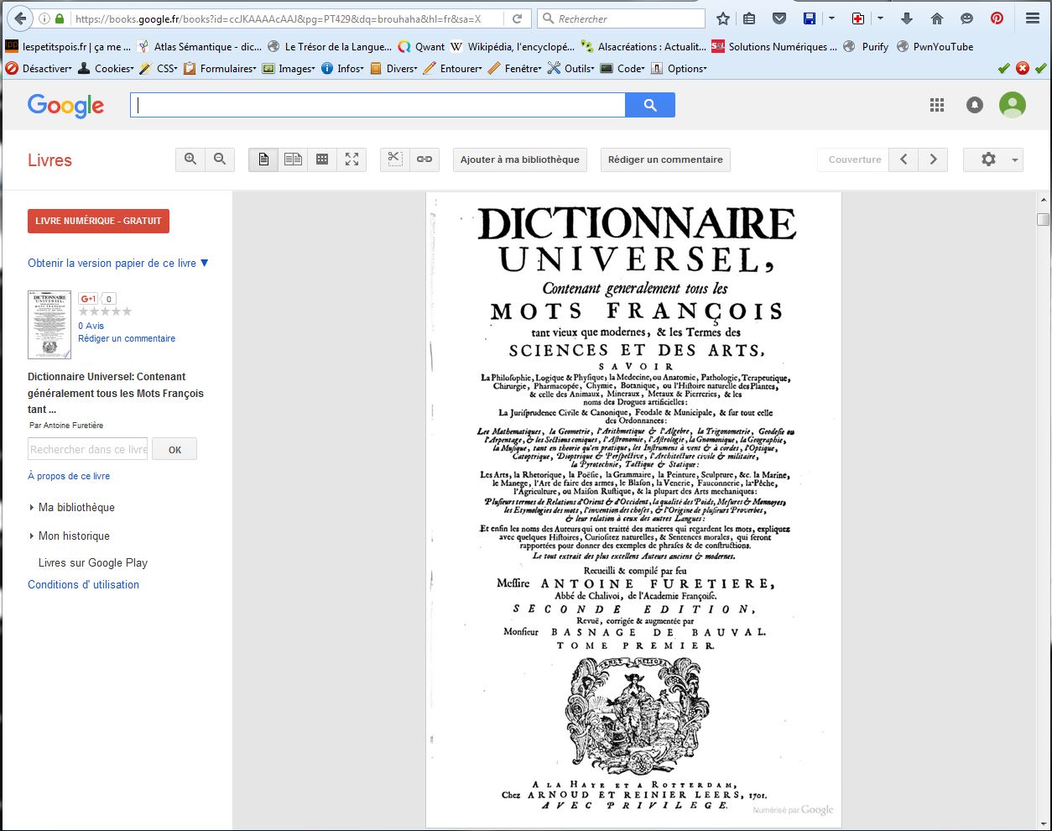Activate the clip selection scissors tool

pos(395,159)
